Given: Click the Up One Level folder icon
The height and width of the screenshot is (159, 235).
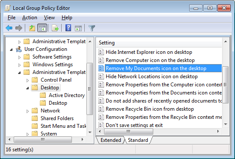Looking at the screenshot, I should point(32,28).
